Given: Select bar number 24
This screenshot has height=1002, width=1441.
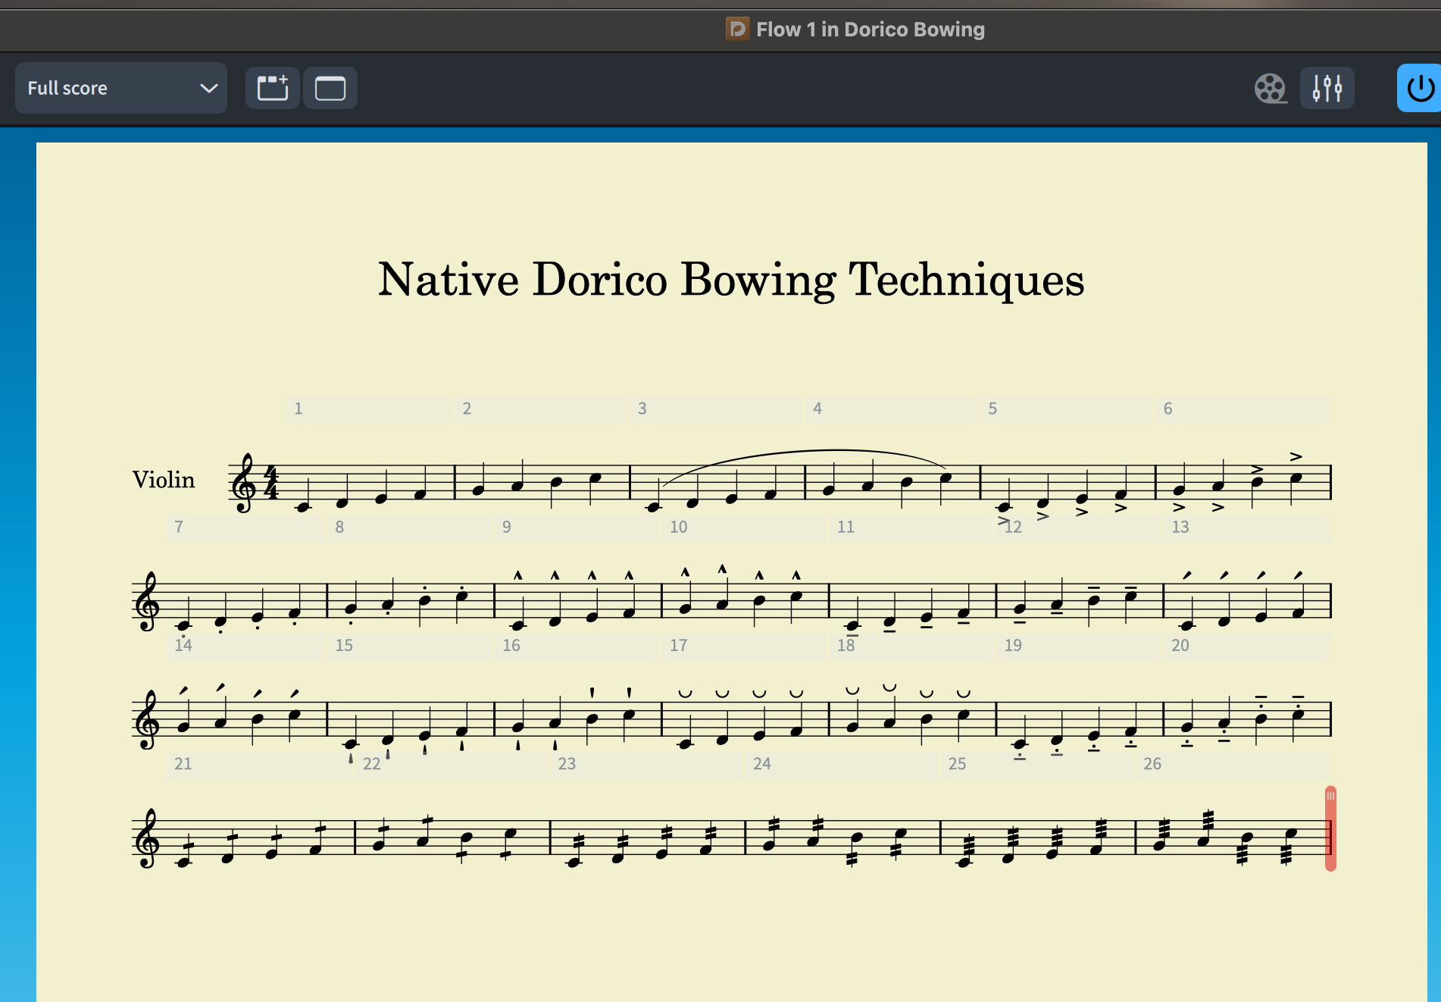Looking at the screenshot, I should pyautogui.click(x=762, y=763).
